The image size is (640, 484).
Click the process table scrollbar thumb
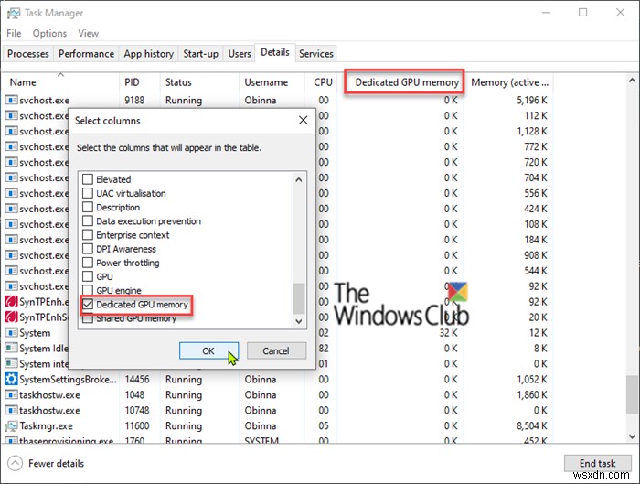click(633, 394)
